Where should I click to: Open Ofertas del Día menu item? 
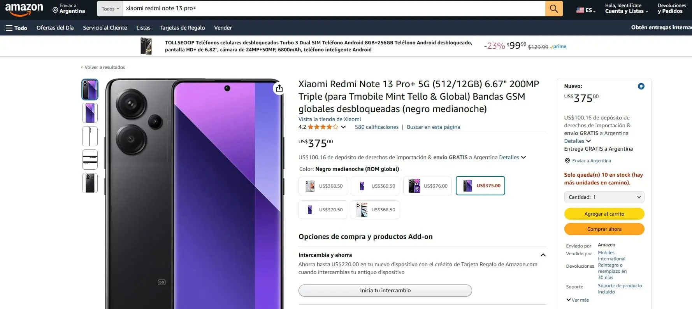(x=55, y=28)
